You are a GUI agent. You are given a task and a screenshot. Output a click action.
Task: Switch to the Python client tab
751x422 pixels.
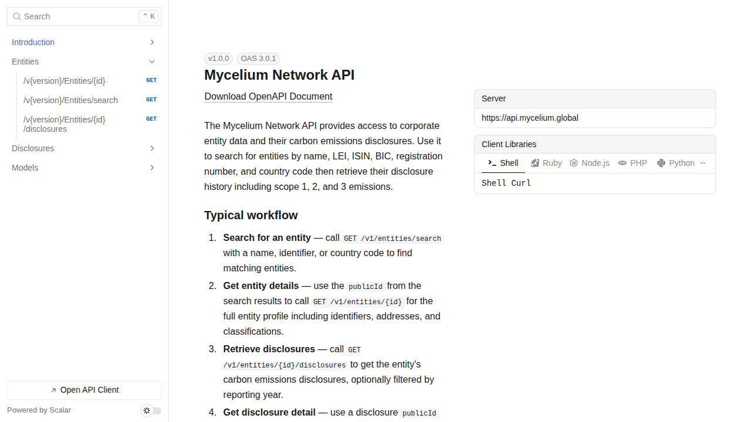(676, 163)
